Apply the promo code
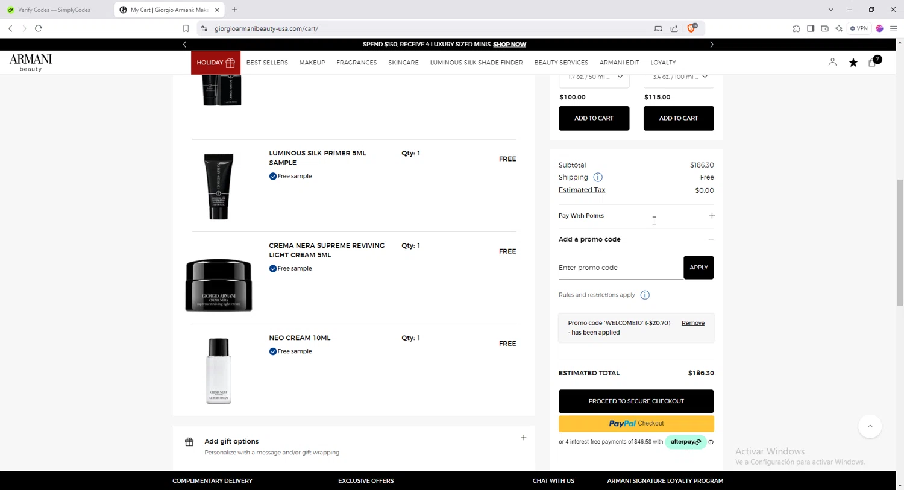This screenshot has height=490, width=904. click(x=698, y=268)
